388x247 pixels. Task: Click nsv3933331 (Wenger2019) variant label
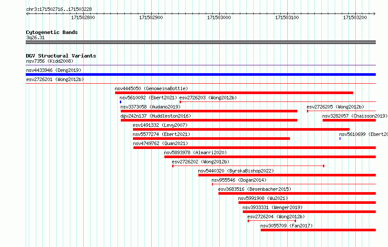click(272, 207)
